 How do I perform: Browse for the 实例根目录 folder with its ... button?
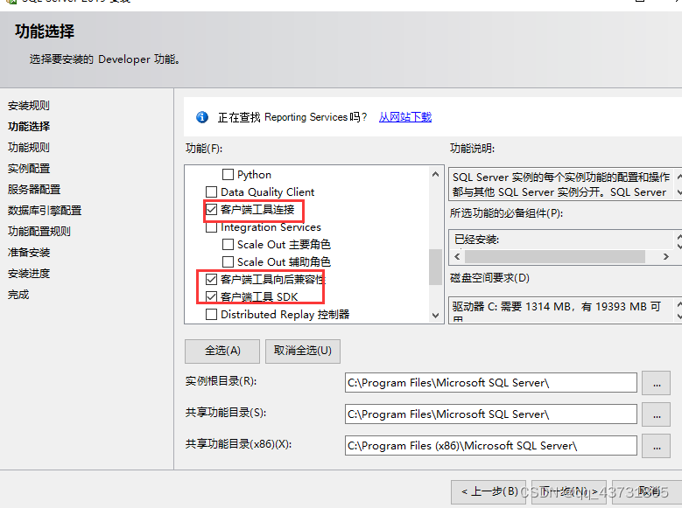tap(657, 383)
